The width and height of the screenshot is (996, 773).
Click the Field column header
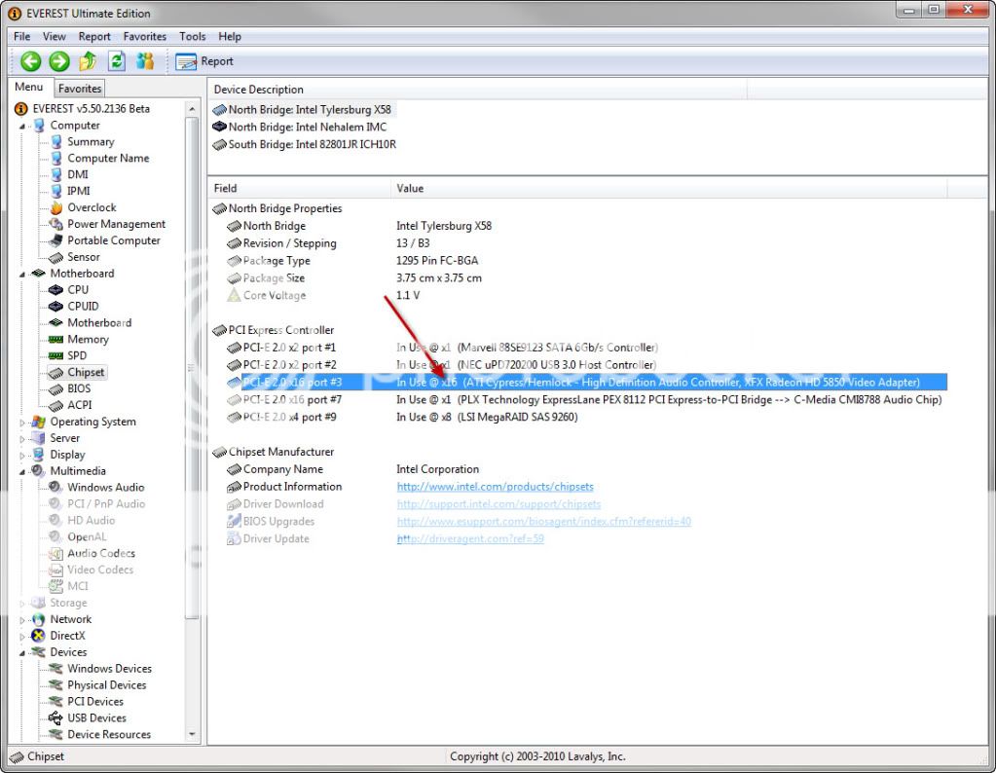299,188
